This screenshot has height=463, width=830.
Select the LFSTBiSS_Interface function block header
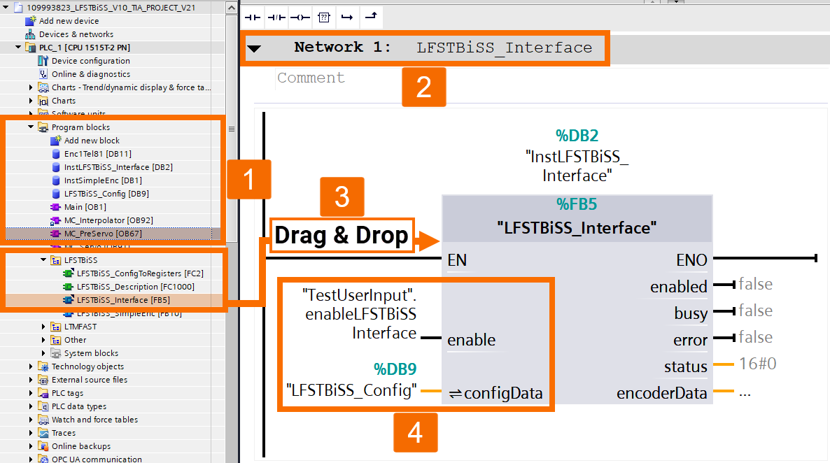click(577, 218)
